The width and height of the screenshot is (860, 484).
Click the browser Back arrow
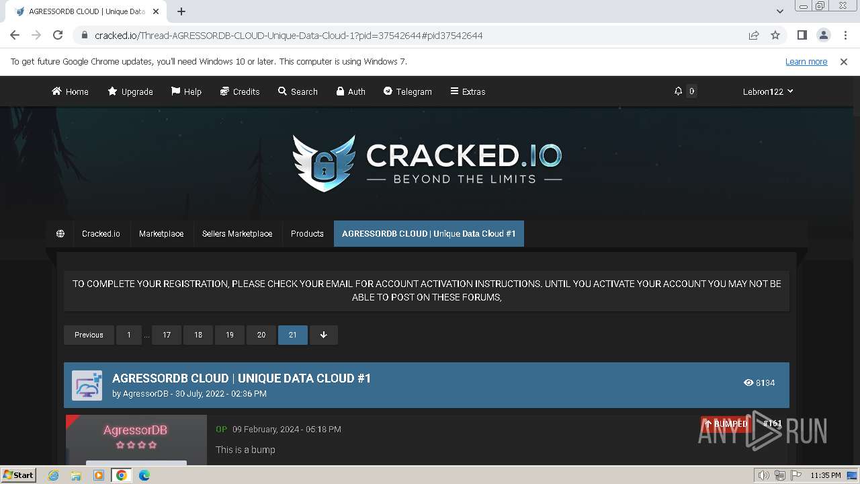click(x=15, y=35)
